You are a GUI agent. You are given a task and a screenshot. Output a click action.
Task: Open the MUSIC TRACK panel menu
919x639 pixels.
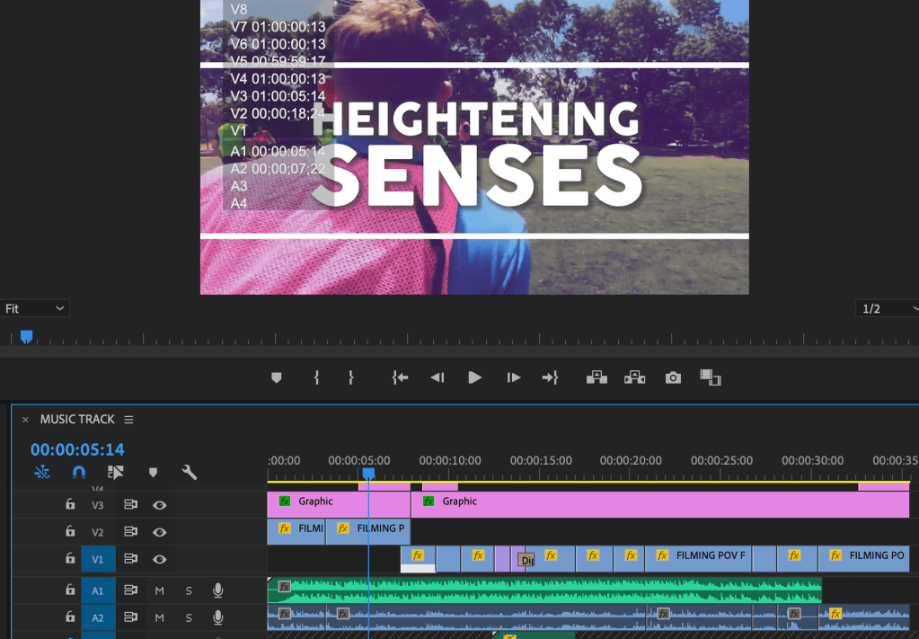(128, 420)
